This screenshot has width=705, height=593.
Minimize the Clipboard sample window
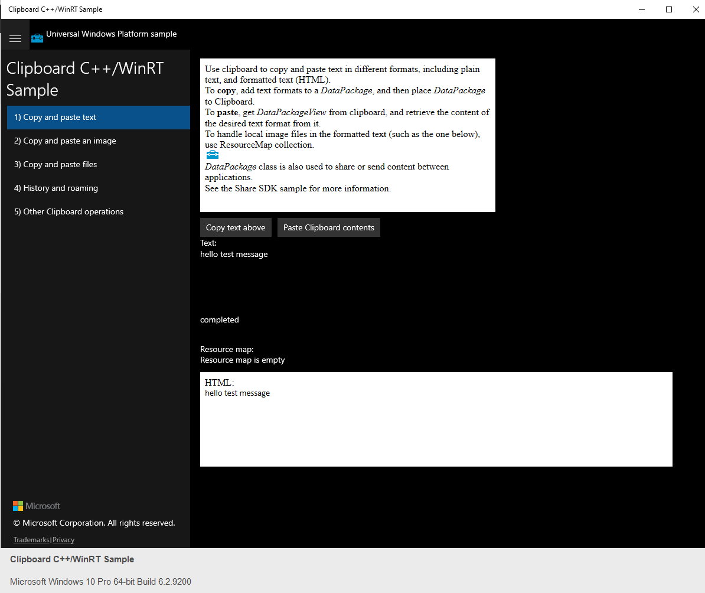pos(642,9)
